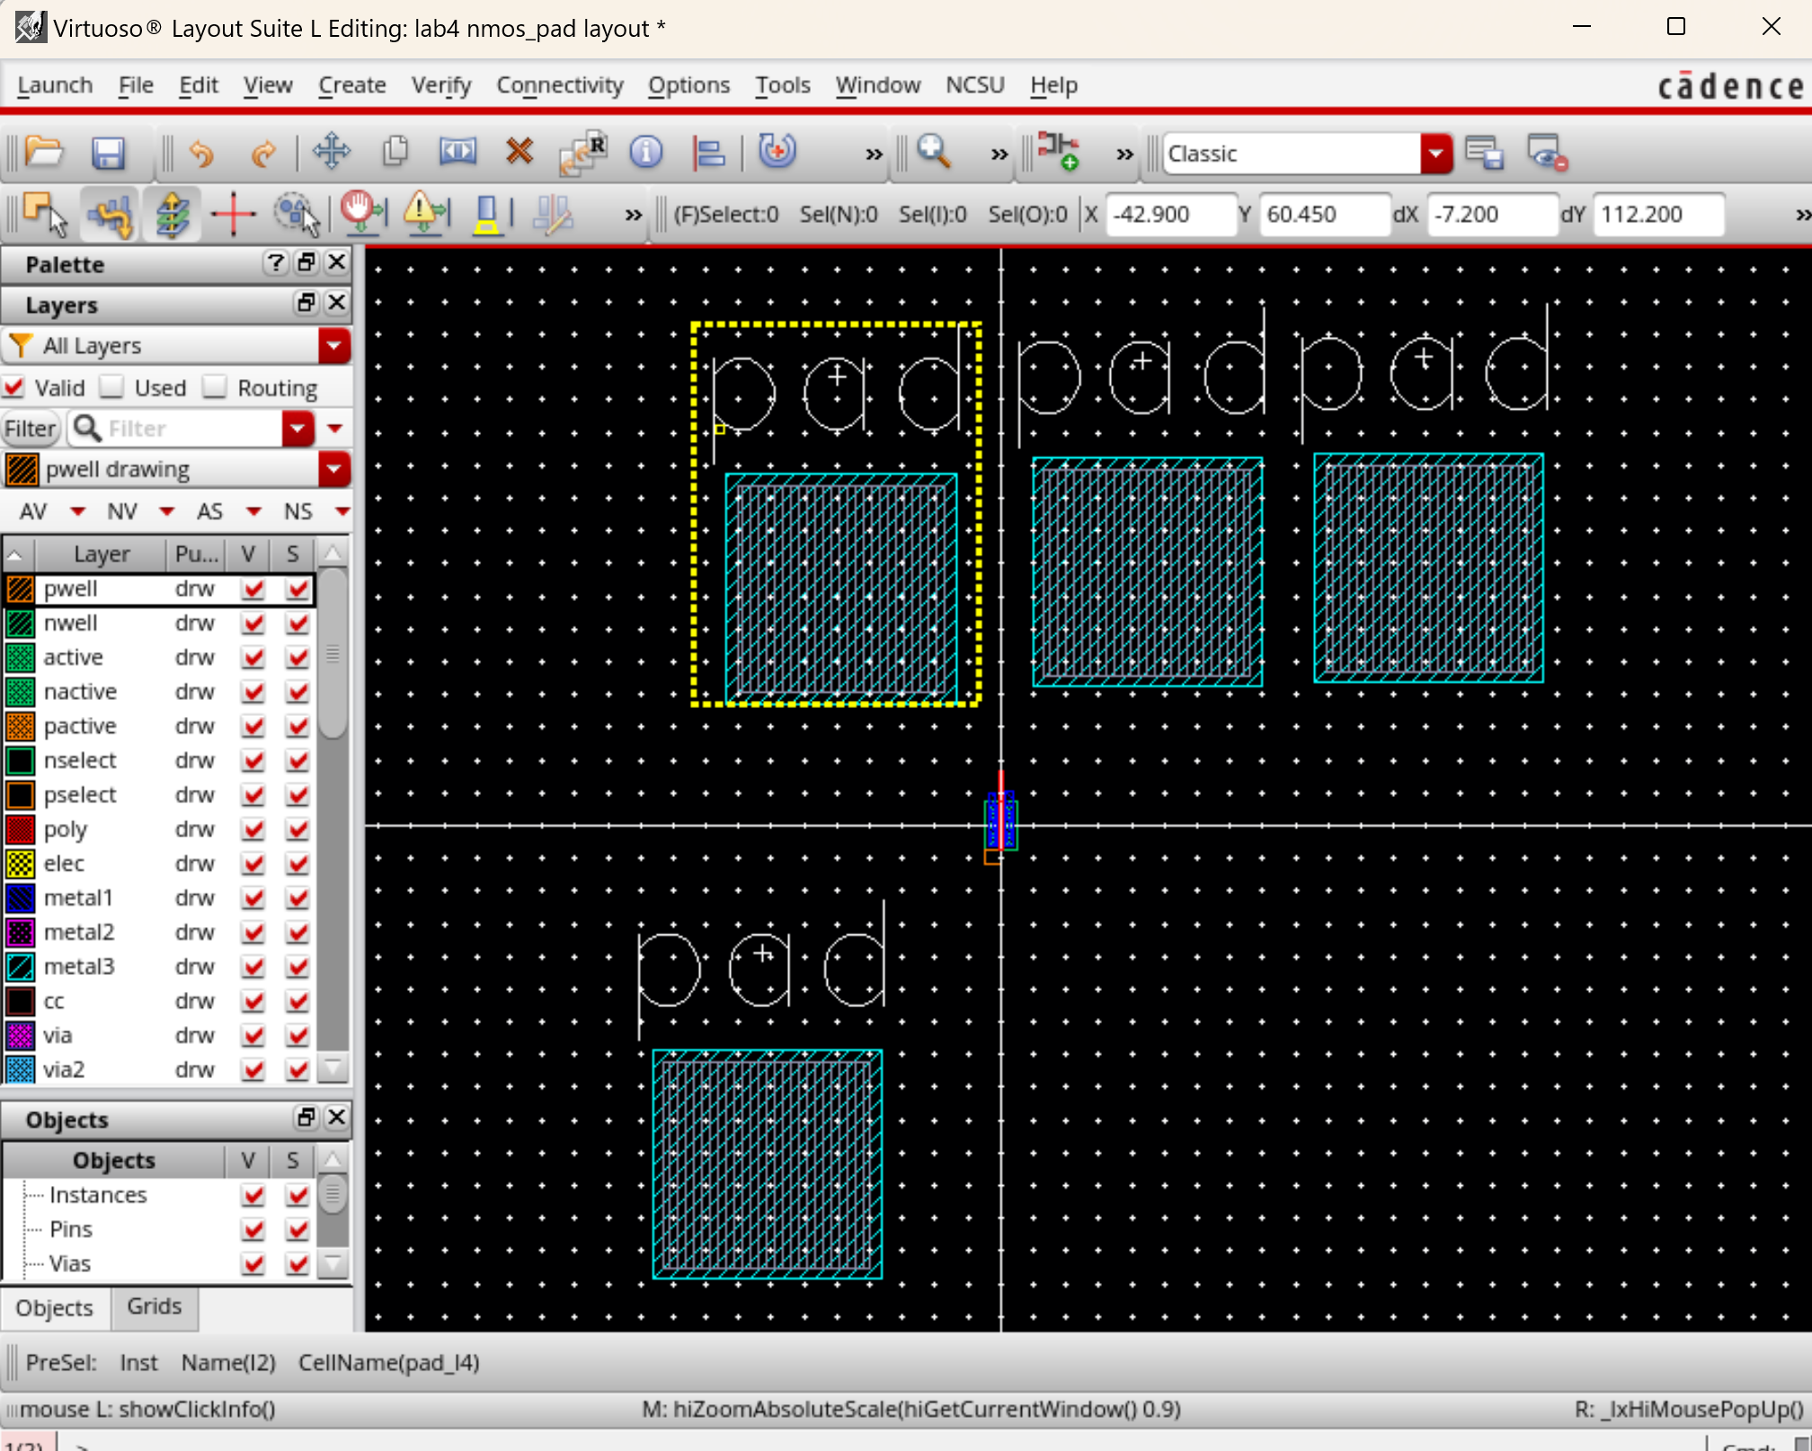Screen dimensions: 1812x1451
Task: Open the Properties info icon
Action: tap(645, 152)
